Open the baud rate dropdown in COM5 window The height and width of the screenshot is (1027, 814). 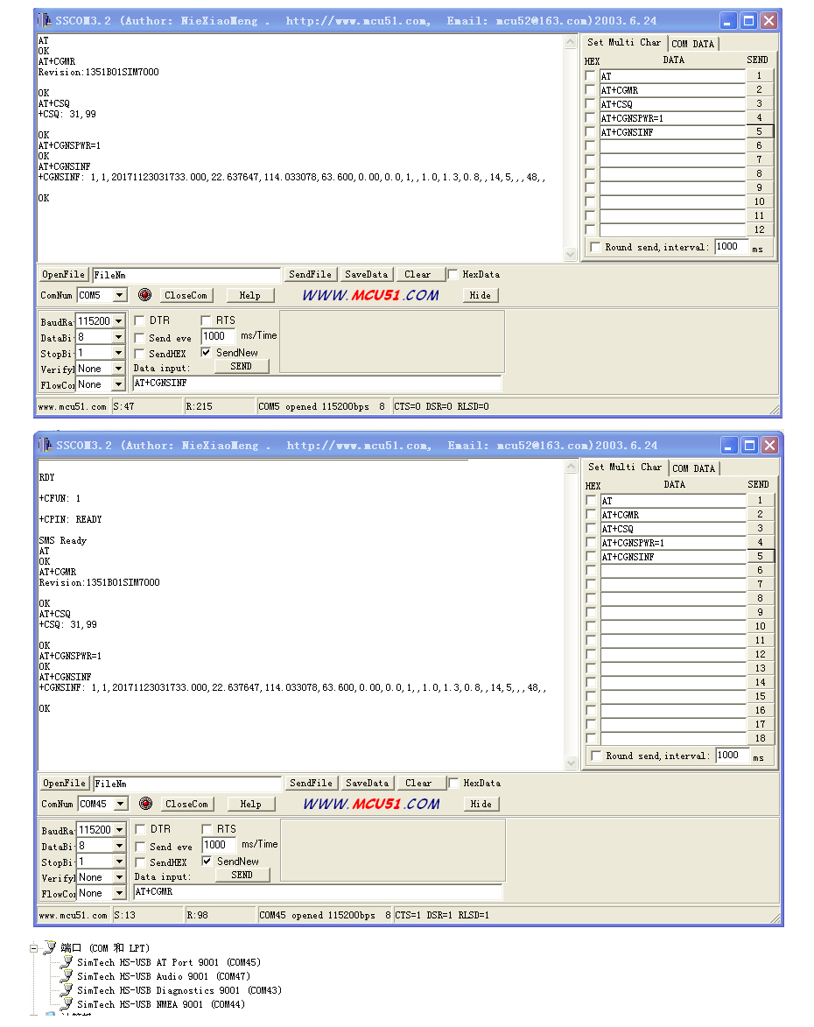(x=118, y=321)
